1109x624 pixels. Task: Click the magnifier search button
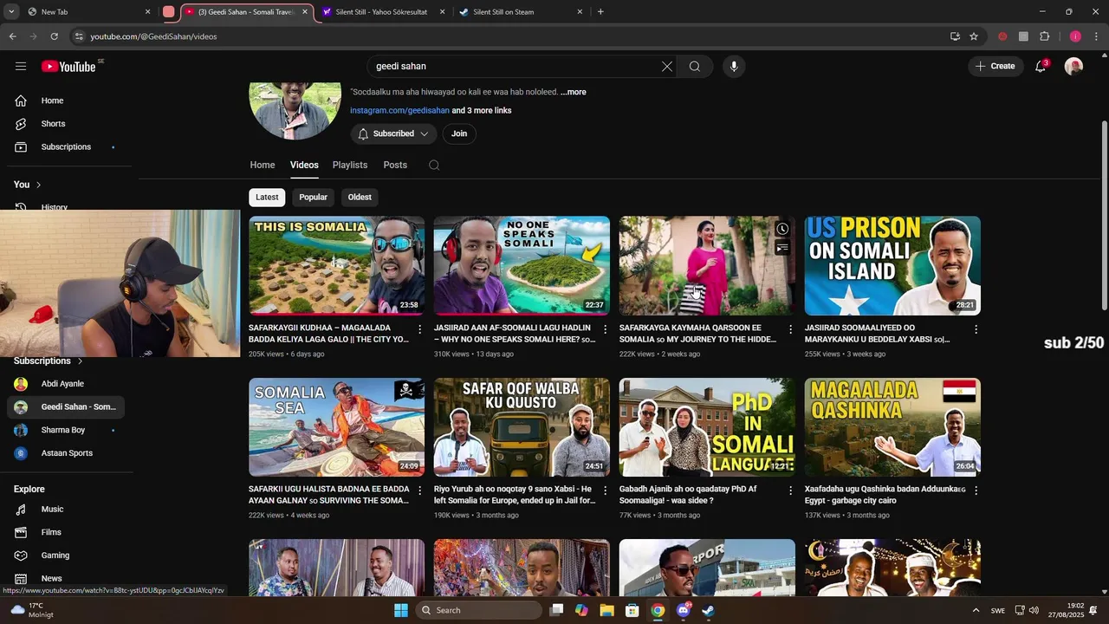[695, 66]
